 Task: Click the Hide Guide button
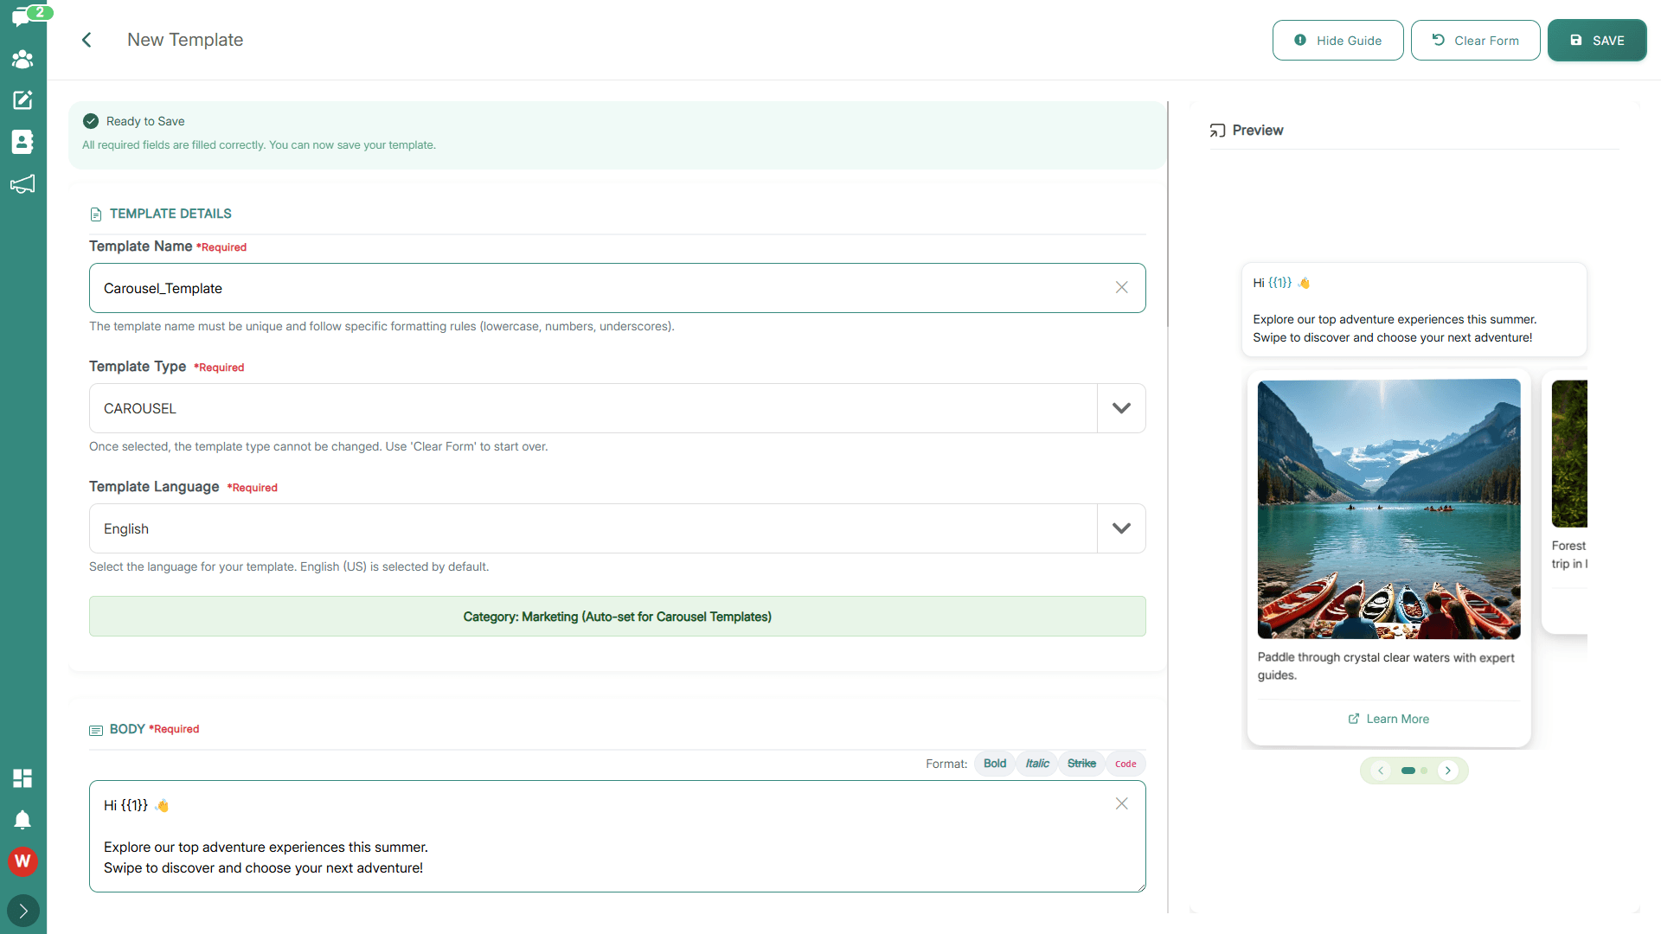pos(1337,41)
